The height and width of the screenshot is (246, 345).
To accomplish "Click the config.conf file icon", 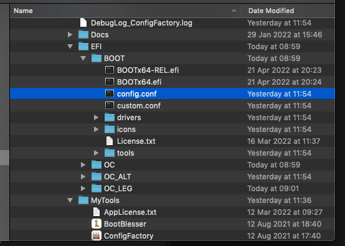I will (x=110, y=94).
